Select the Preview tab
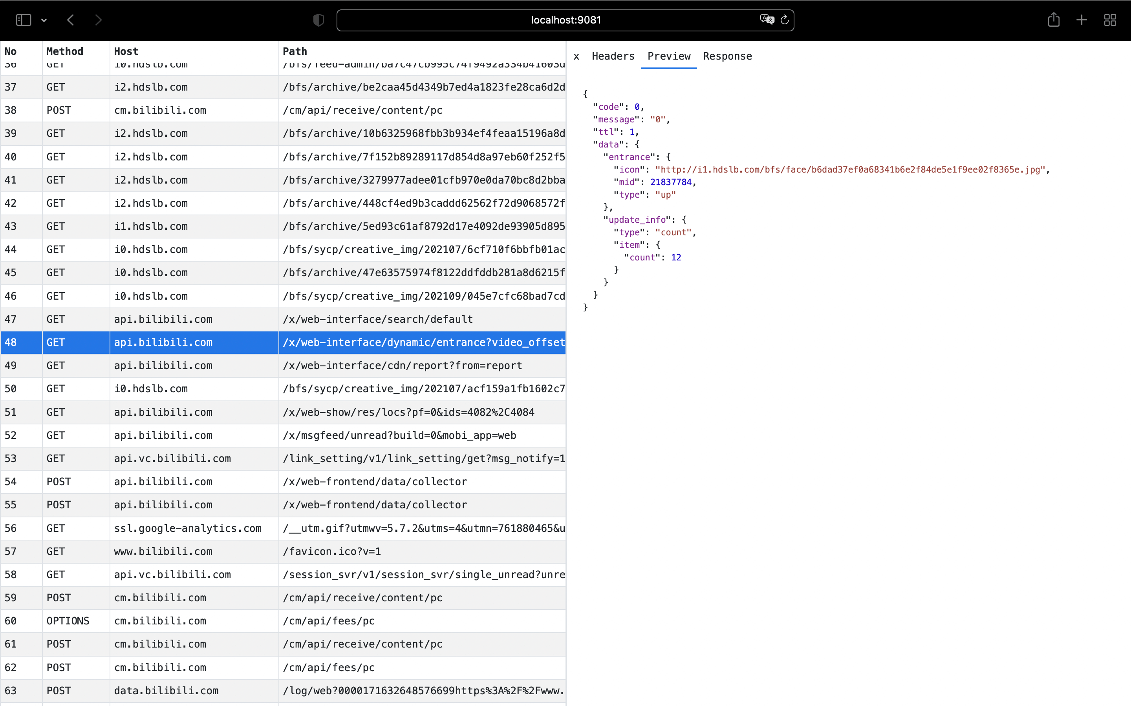The width and height of the screenshot is (1131, 706). click(669, 56)
